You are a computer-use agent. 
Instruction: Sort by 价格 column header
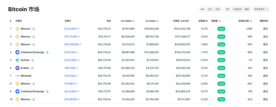[109, 21]
